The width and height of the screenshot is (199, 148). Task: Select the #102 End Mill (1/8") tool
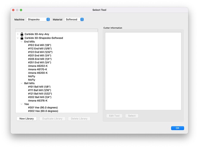pos(40,45)
